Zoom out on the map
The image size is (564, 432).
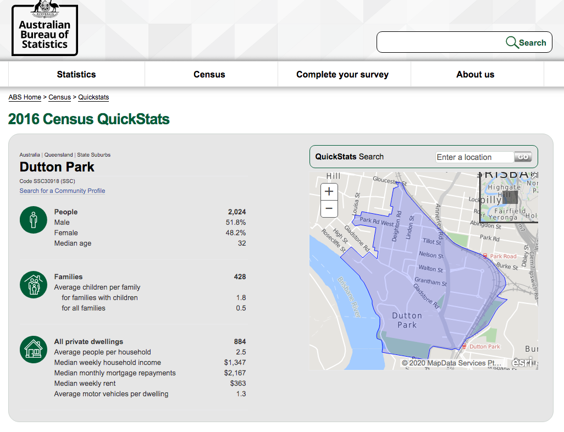(x=329, y=209)
